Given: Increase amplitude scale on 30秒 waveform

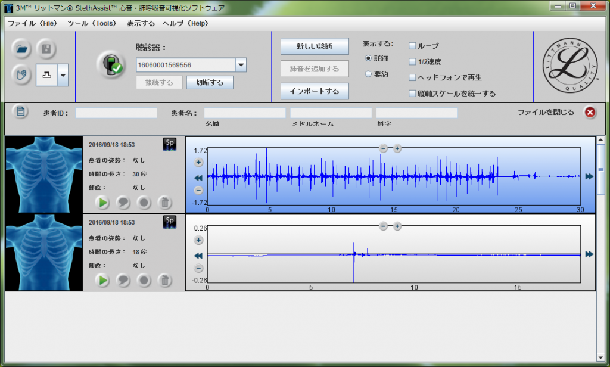Looking at the screenshot, I should click(x=198, y=162).
